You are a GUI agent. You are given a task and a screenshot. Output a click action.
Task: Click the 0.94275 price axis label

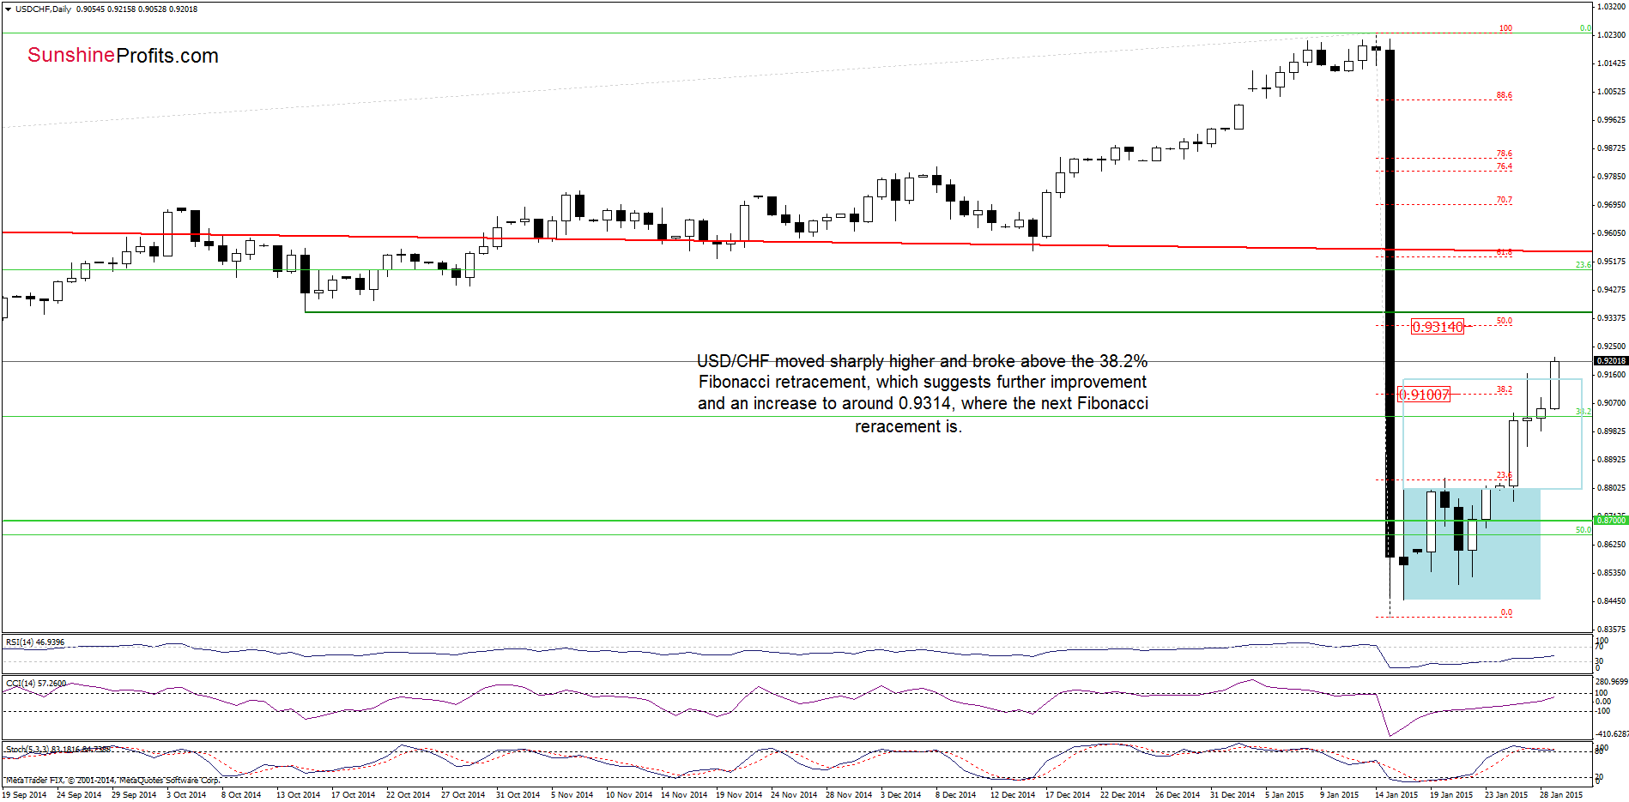[1611, 289]
